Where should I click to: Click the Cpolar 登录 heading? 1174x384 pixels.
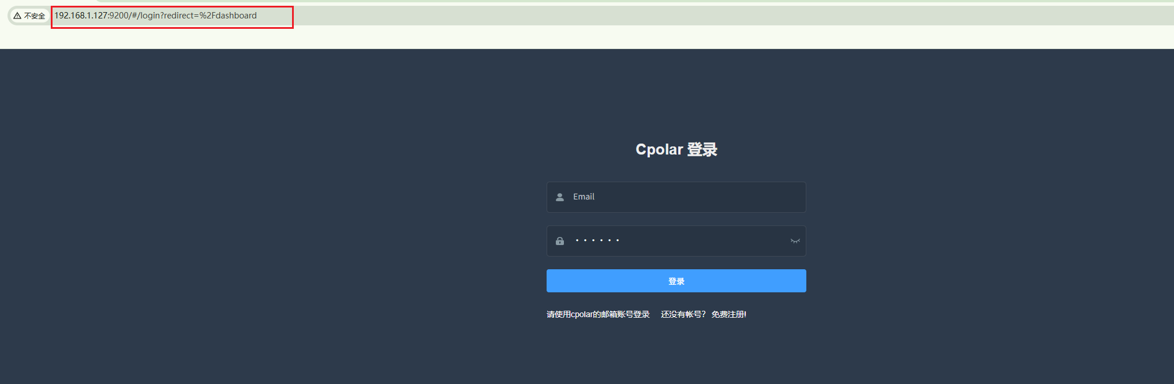click(676, 149)
